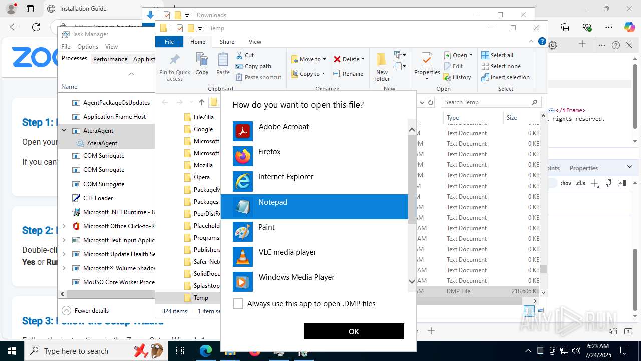This screenshot has height=361, width=641.
Task: Click Copy path in the ribbon
Action: point(253,66)
